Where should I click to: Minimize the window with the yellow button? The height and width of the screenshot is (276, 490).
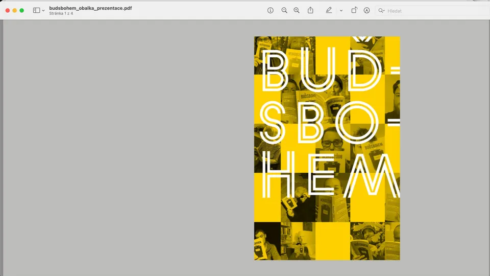15,10
